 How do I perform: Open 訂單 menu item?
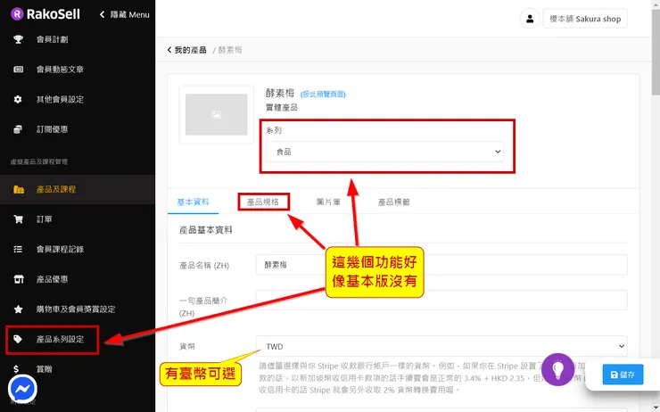[45, 219]
